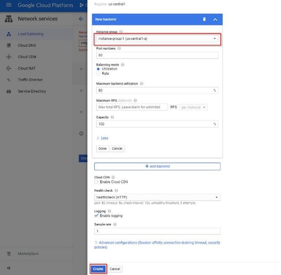Open help for Maximum RPS
The width and height of the screenshot is (281, 275).
[x=135, y=100]
